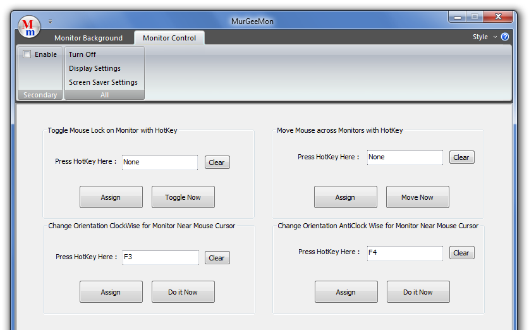529x330 pixels.
Task: Open Display Settings from the ribbon
Action: tap(95, 68)
